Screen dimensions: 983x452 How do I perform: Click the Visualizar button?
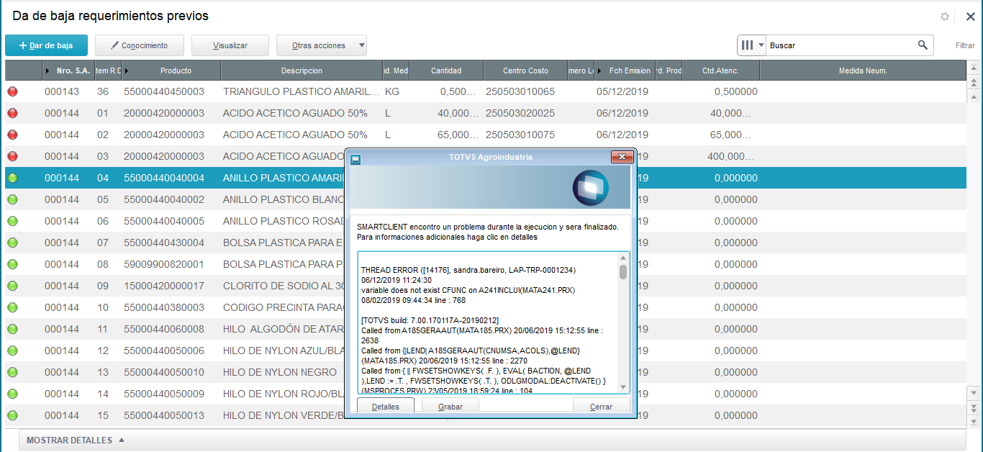pos(230,45)
